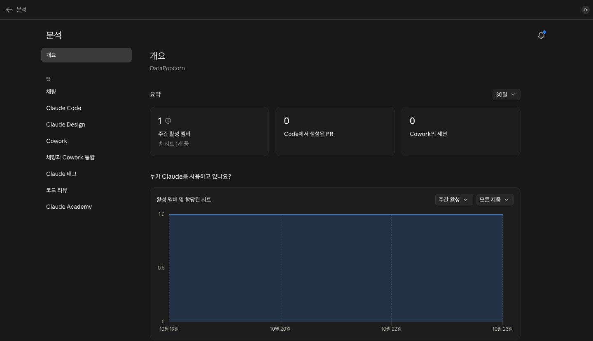The width and height of the screenshot is (593, 341).
Task: Click the 요약 section heading
Action: pos(155,94)
